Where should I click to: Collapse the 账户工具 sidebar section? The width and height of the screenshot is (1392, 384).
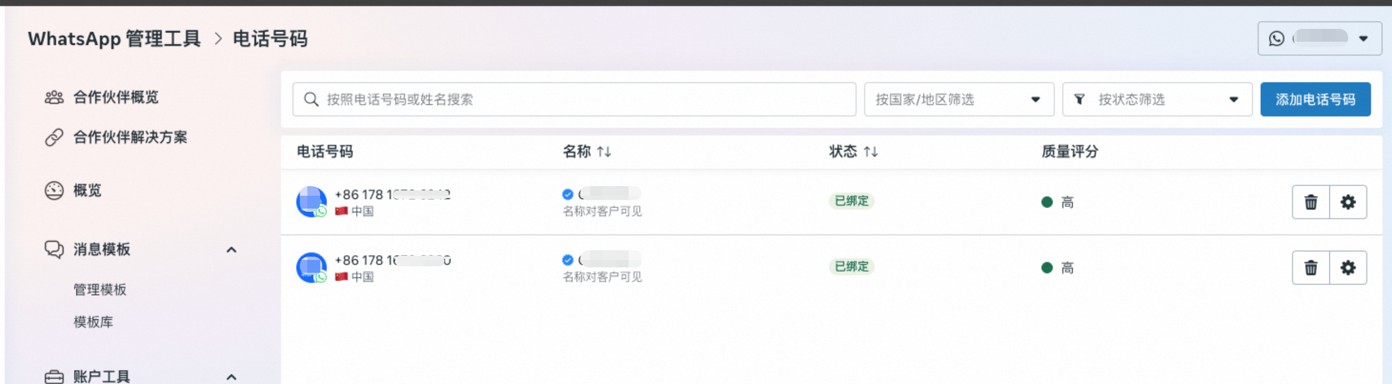tap(231, 377)
